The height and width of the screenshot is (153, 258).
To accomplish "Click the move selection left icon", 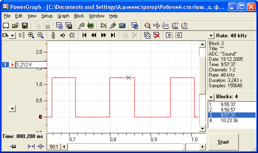I will coord(169,35).
